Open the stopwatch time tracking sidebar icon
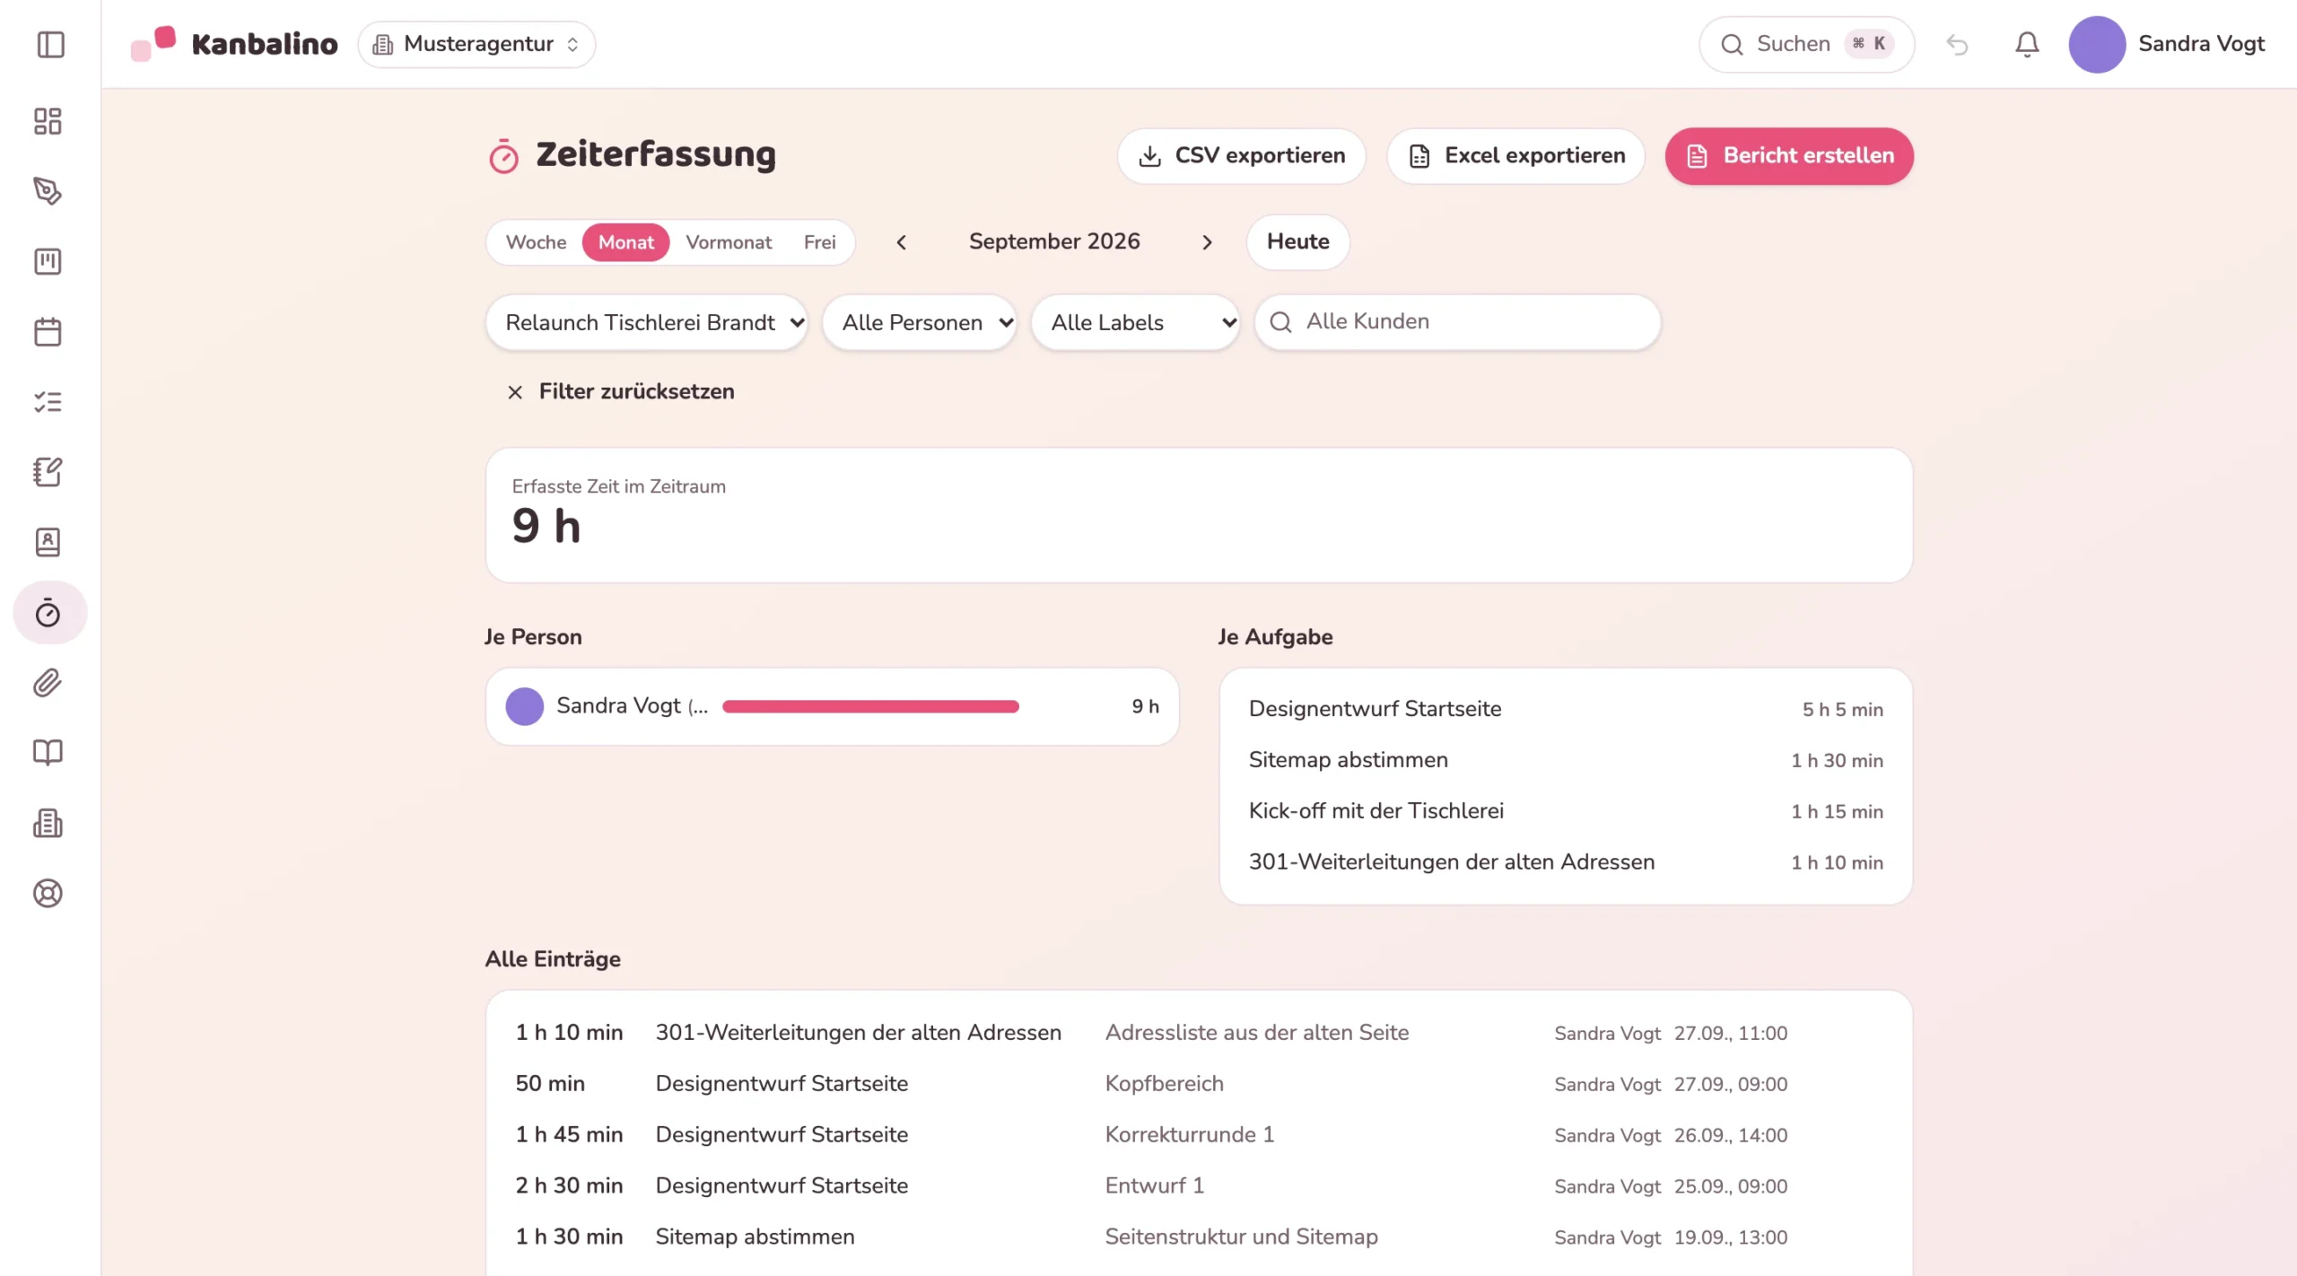Screen dimensions: 2297x1276 [49, 613]
